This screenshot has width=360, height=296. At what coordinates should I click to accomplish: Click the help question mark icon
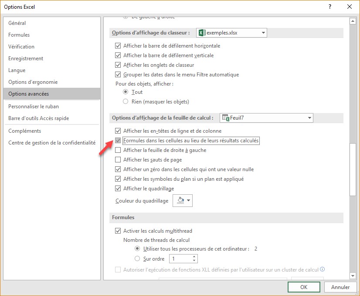click(330, 7)
